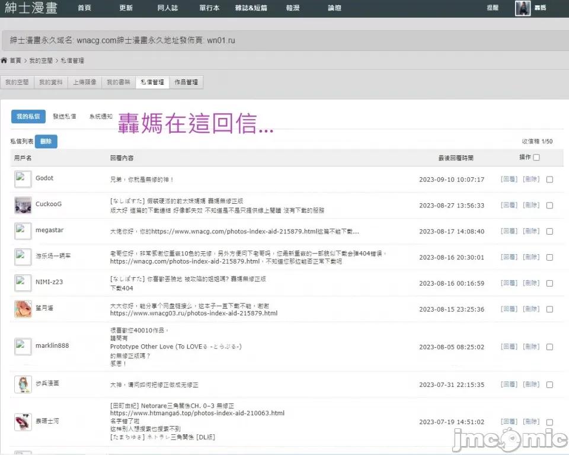This screenshot has width=569, height=455.
Task: Click the home icon in the breadcrumb
Action: tap(4, 60)
